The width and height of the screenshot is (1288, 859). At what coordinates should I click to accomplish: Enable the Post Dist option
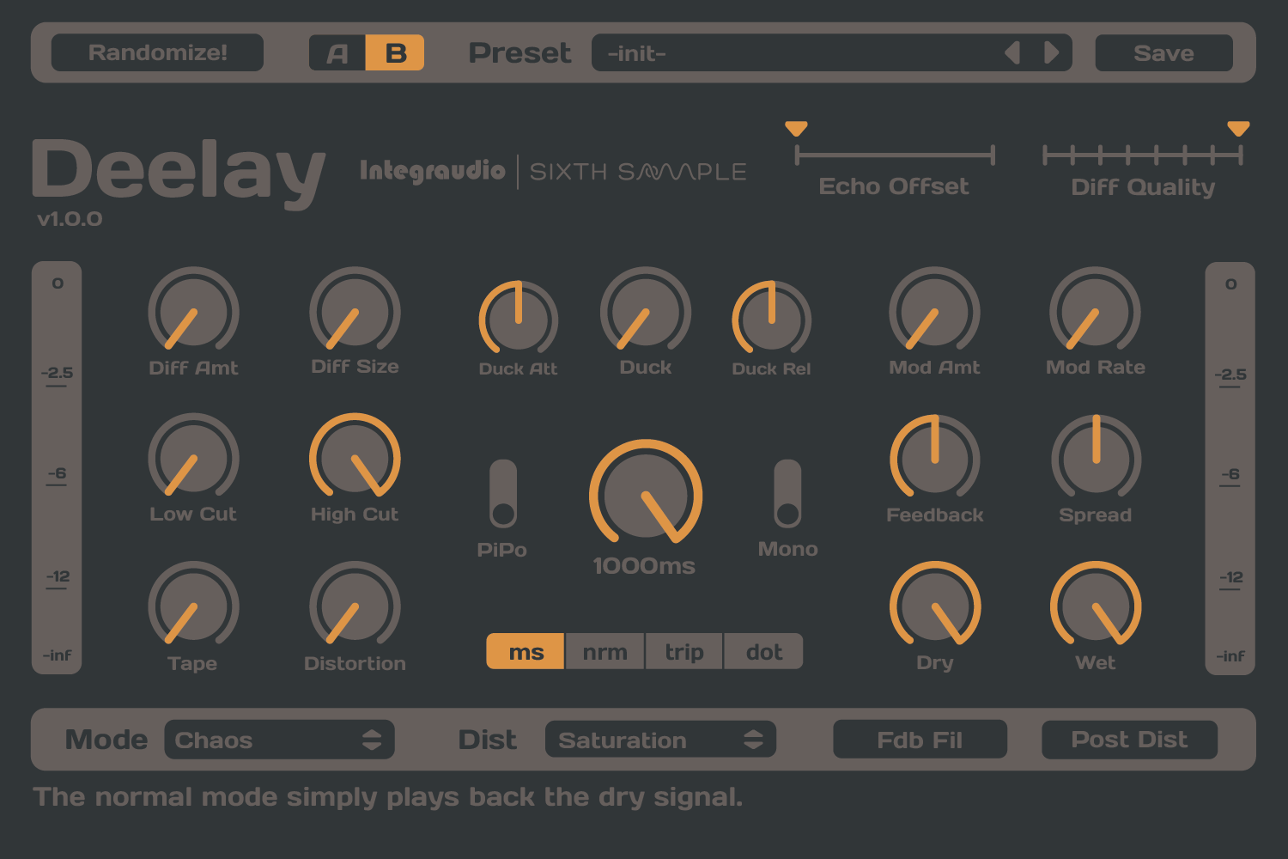click(x=1129, y=740)
